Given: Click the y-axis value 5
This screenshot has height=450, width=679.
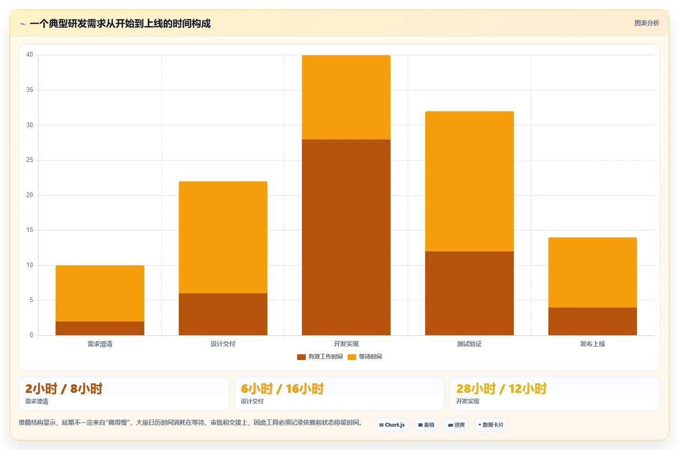Looking at the screenshot, I should pos(31,300).
